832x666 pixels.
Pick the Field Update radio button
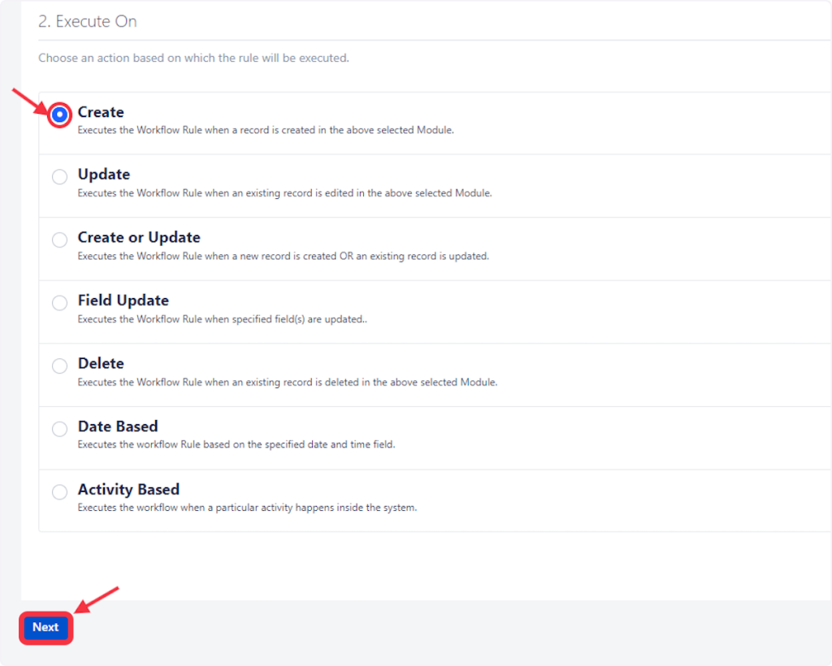coord(59,303)
